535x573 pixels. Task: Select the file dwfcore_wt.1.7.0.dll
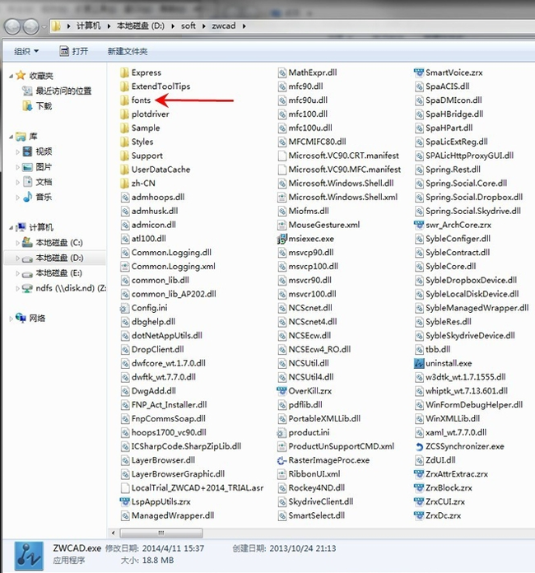tap(163, 363)
